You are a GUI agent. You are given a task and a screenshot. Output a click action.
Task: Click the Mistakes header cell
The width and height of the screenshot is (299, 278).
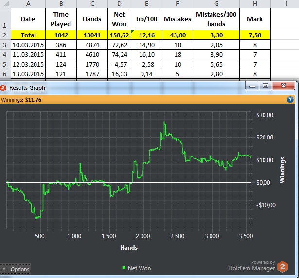point(178,19)
